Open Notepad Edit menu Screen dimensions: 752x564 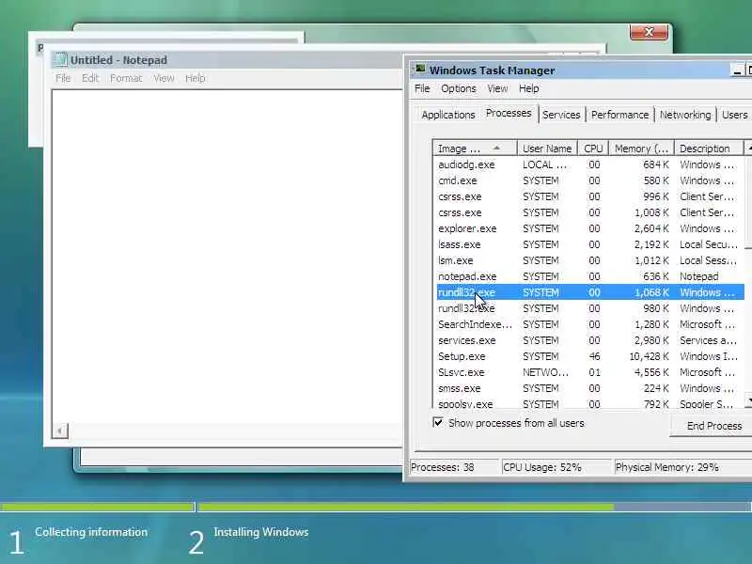click(89, 78)
